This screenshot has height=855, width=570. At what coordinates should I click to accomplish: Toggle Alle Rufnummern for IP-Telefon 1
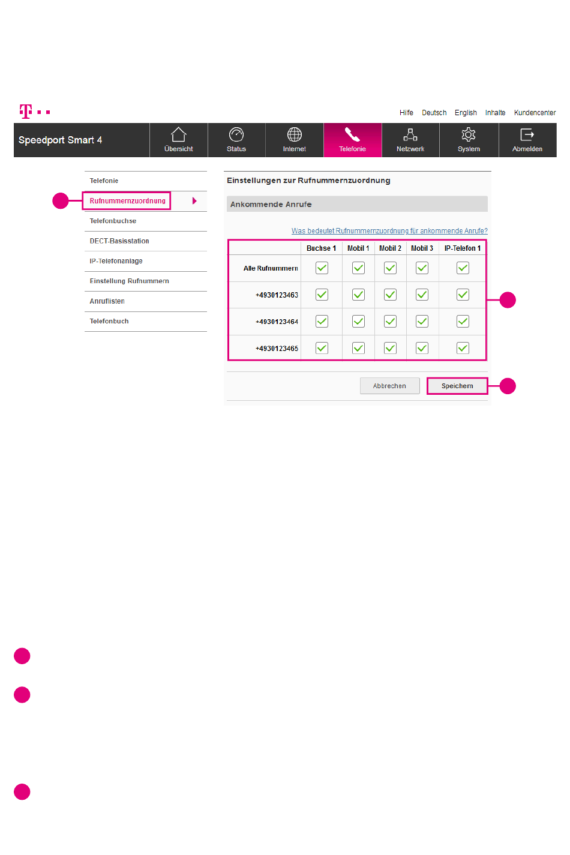click(x=463, y=268)
